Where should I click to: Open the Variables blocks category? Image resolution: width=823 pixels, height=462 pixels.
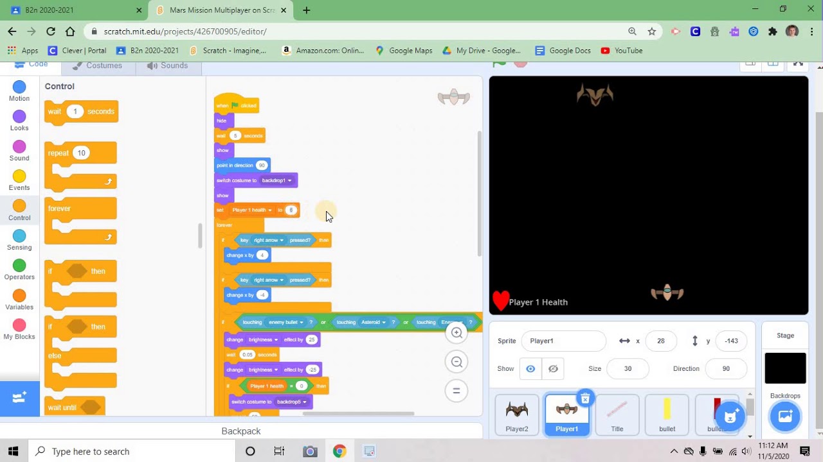(x=19, y=300)
